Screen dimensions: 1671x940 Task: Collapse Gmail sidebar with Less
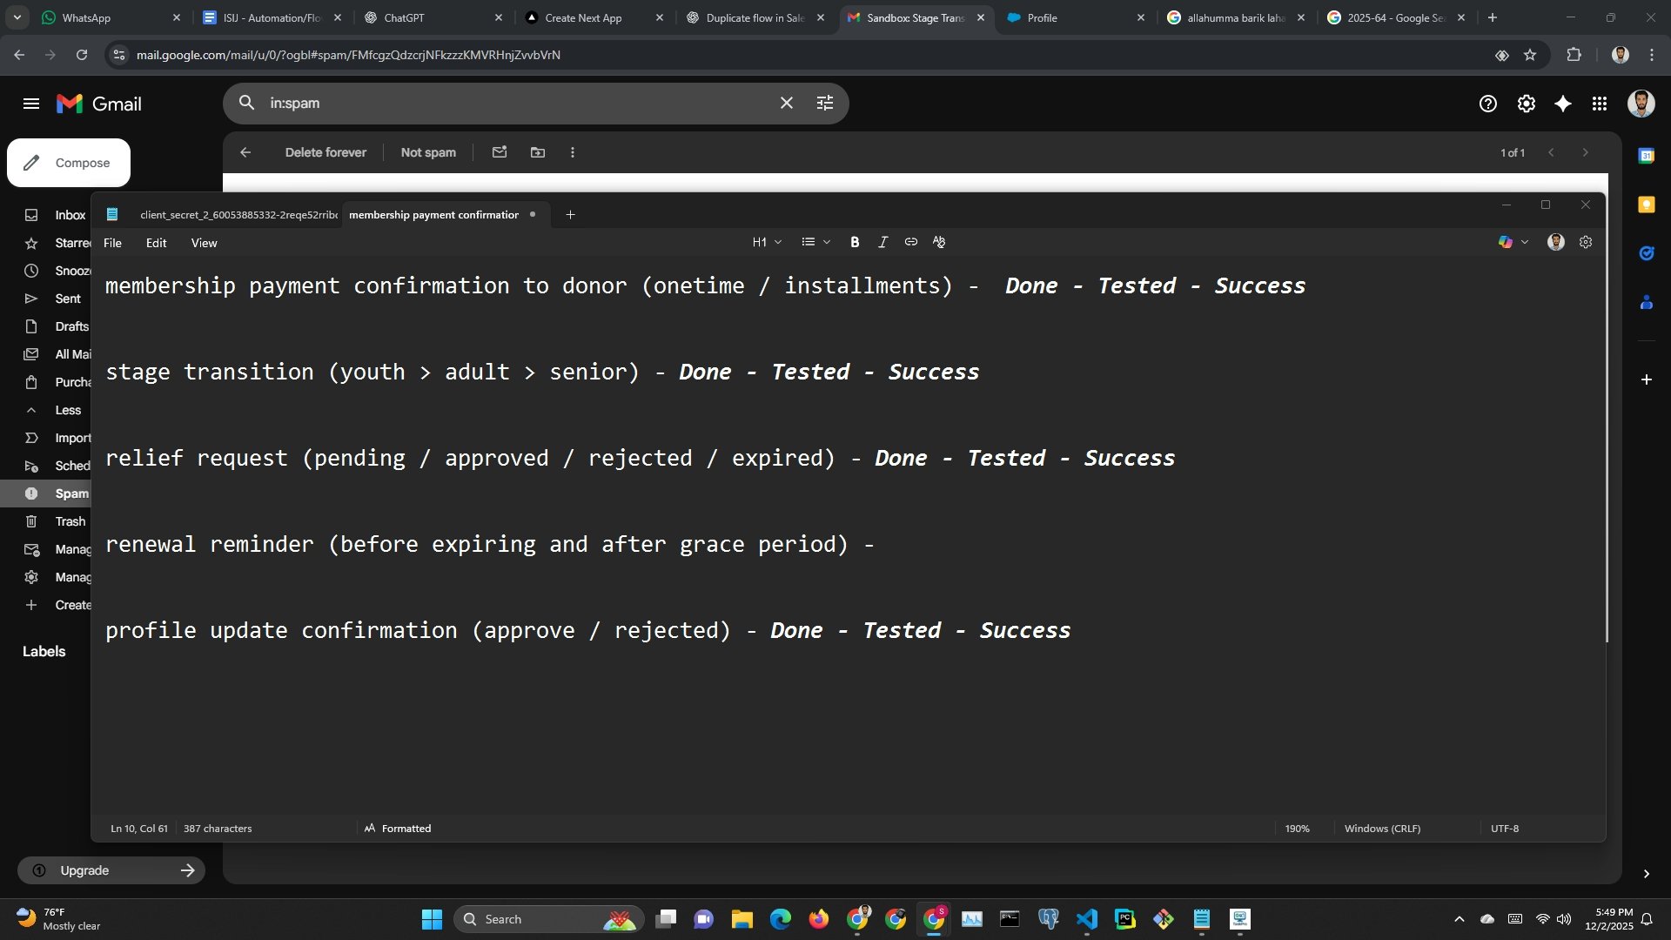pyautogui.click(x=67, y=410)
